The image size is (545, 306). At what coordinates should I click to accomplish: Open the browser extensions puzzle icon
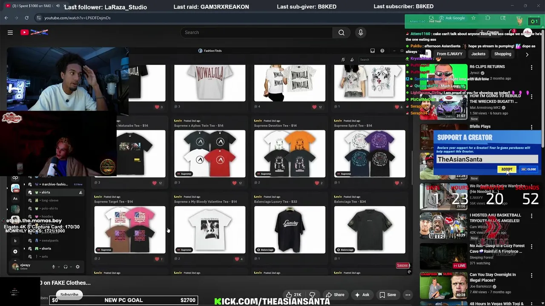click(x=488, y=18)
